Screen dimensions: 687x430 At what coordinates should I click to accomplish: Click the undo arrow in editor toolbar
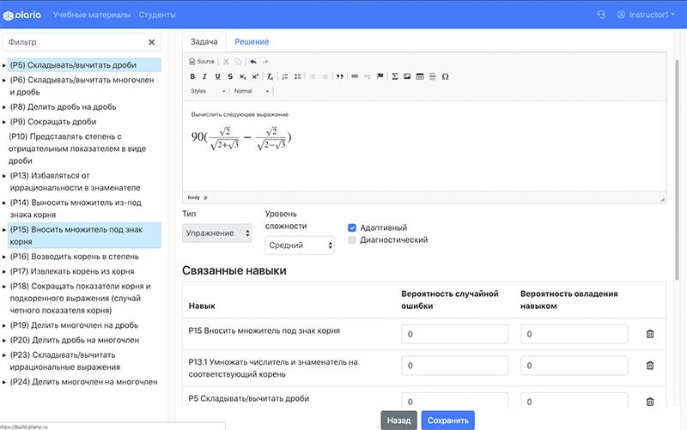tap(252, 62)
